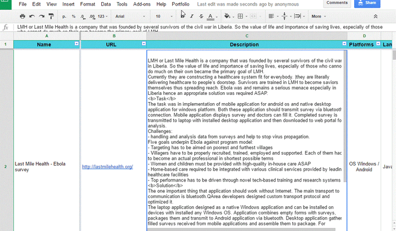Click the cell editor's vertical scrollbar
Image resolution: width=396 pixels, height=231 pixels.
tap(345, 116)
